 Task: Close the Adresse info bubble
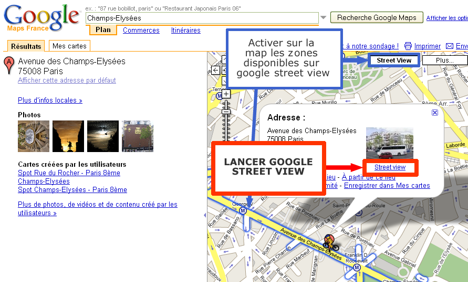(x=435, y=113)
